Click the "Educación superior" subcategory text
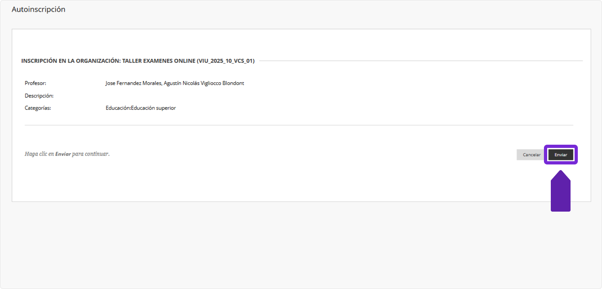Screen dimensions: 602x289 tap(154, 108)
